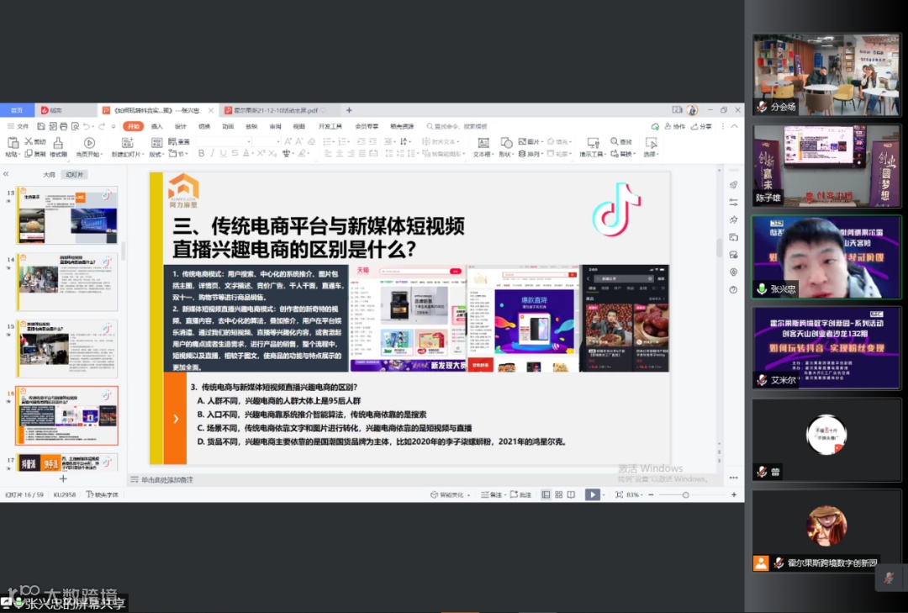Adjust the zoom slider handle
Viewport: 908px width, 613px height.
pos(686,494)
